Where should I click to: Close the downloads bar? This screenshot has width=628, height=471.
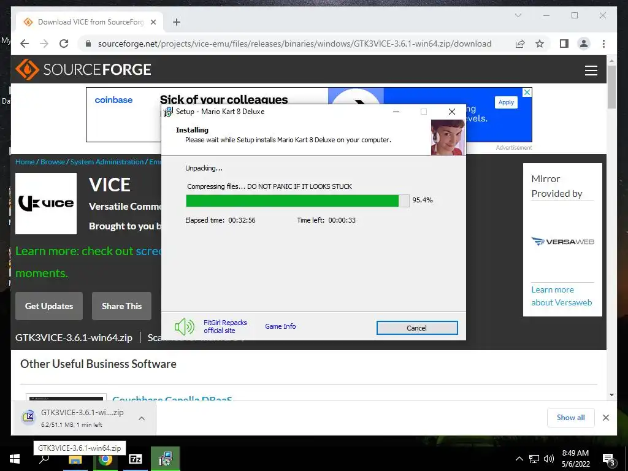point(605,418)
